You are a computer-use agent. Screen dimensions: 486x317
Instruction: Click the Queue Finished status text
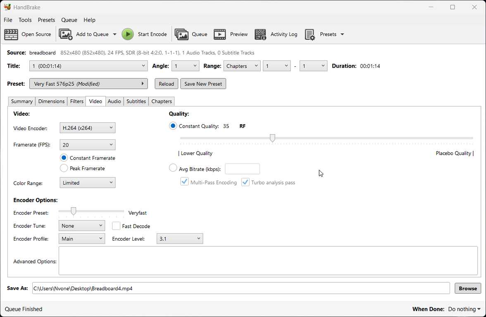point(24,309)
